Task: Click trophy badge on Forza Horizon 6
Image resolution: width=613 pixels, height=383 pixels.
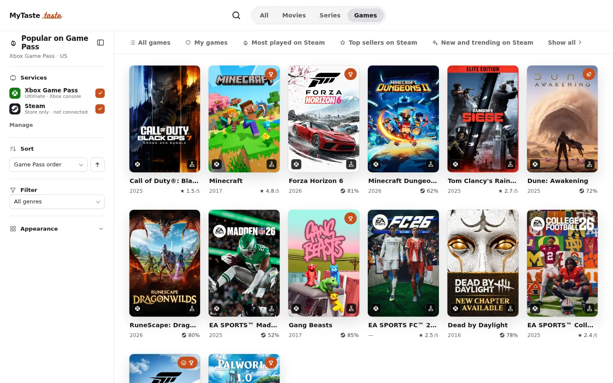Action: pos(350,74)
